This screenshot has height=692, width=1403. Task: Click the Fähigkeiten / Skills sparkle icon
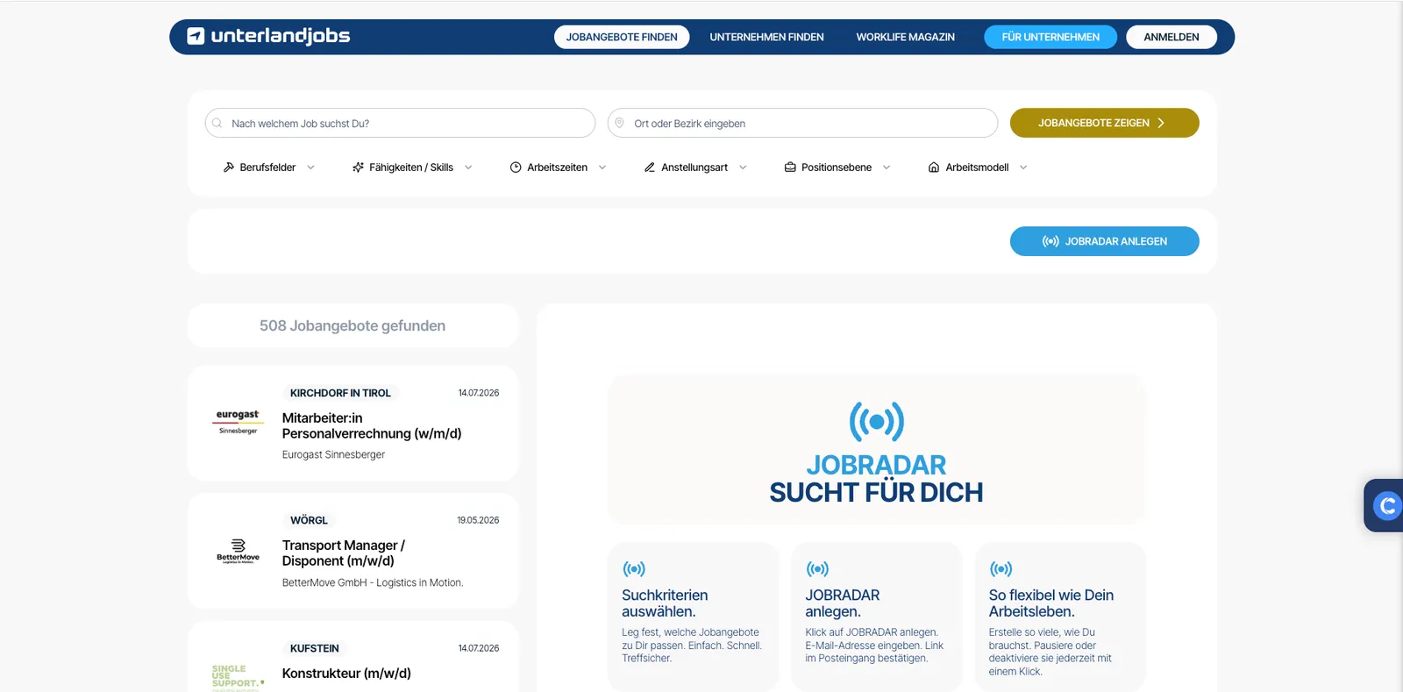[x=358, y=168]
